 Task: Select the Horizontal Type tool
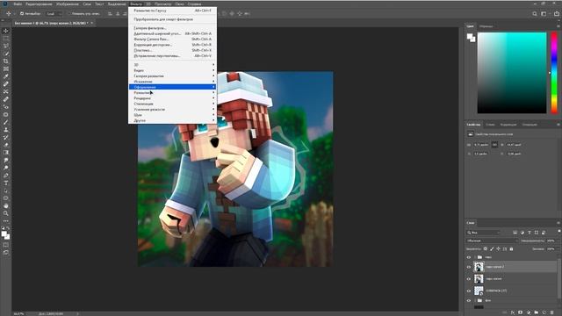coord(6,183)
